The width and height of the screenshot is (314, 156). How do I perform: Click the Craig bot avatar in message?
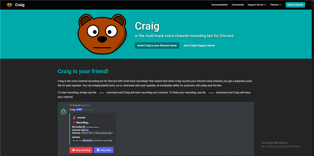pyautogui.click(x=63, y=111)
